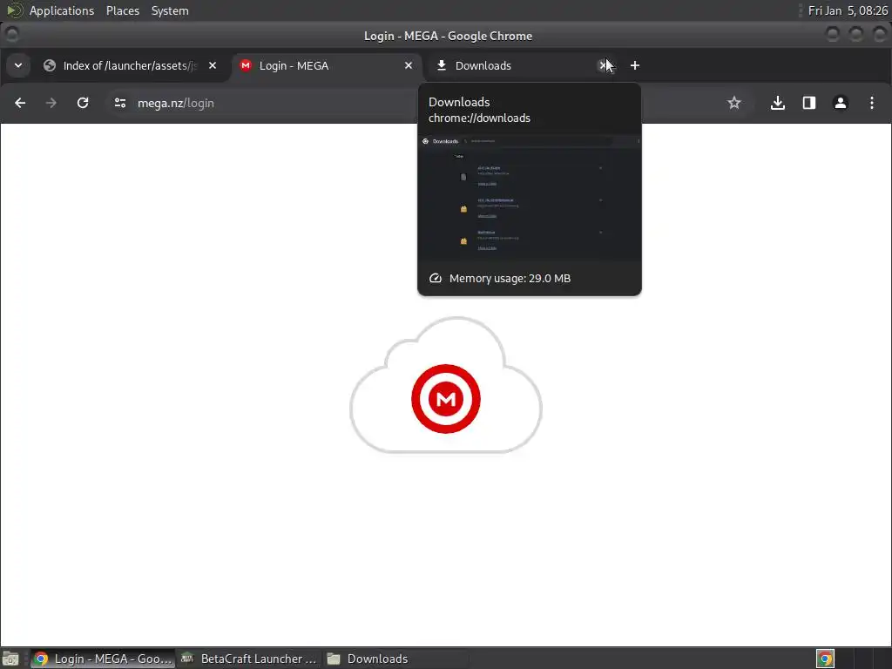This screenshot has height=669, width=892.
Task: Open the Applications menu
Action: 62,10
